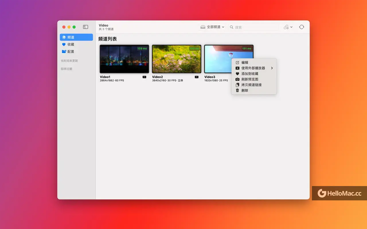Toggle the sidebar visibility icon

pyautogui.click(x=85, y=27)
